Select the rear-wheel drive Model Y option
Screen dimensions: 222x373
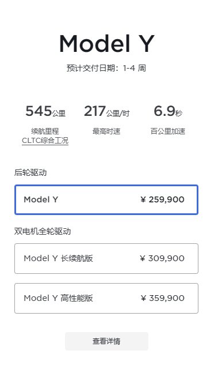click(x=106, y=199)
